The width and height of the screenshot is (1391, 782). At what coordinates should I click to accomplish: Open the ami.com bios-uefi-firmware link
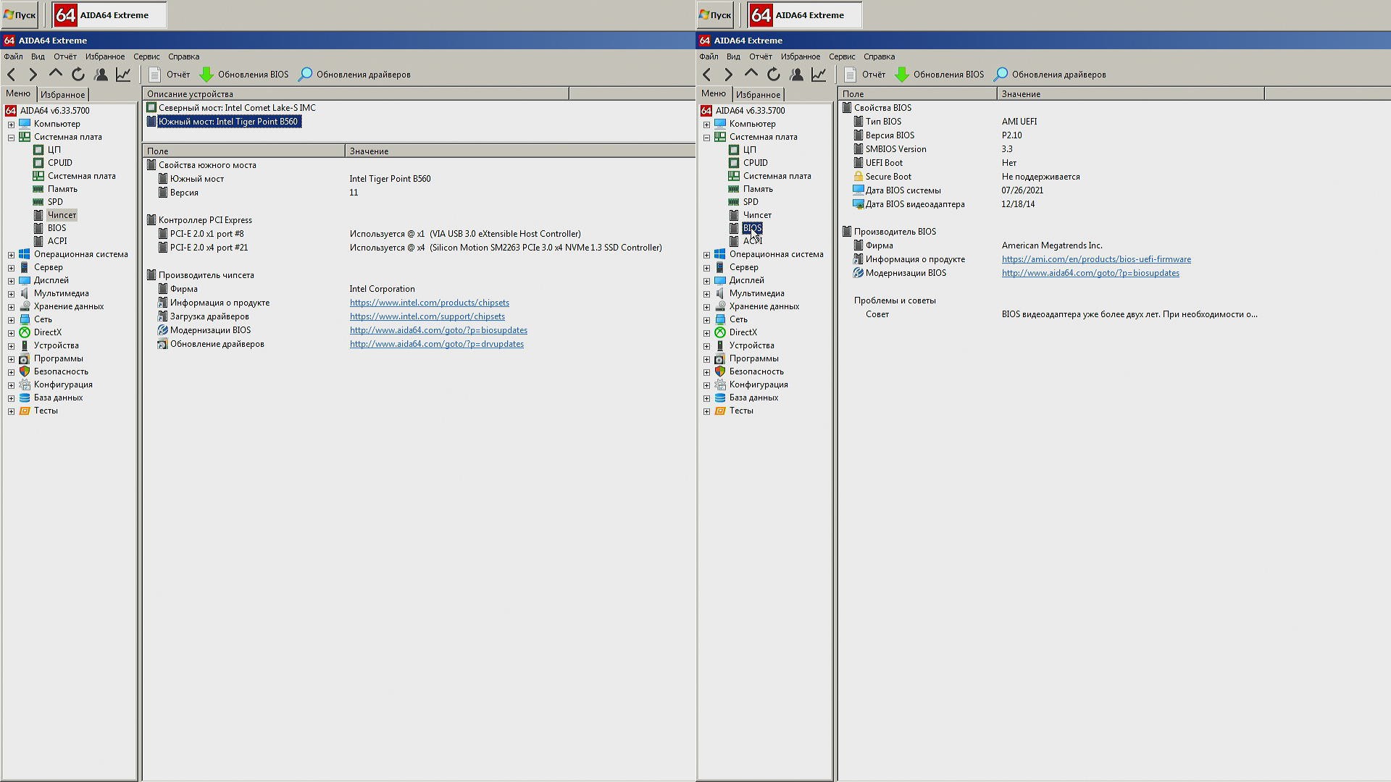(x=1095, y=259)
